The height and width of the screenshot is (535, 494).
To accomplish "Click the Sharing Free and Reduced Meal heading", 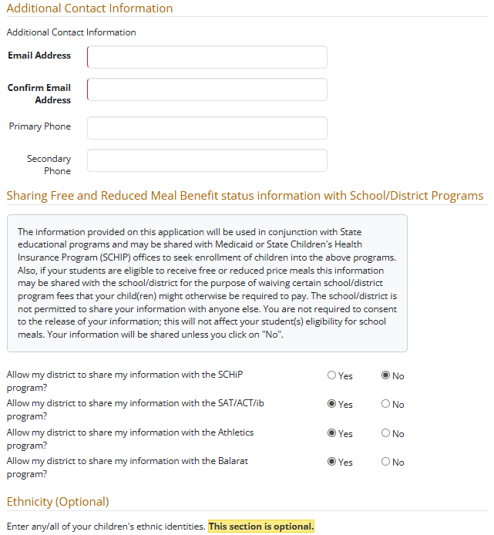I will pyautogui.click(x=245, y=196).
